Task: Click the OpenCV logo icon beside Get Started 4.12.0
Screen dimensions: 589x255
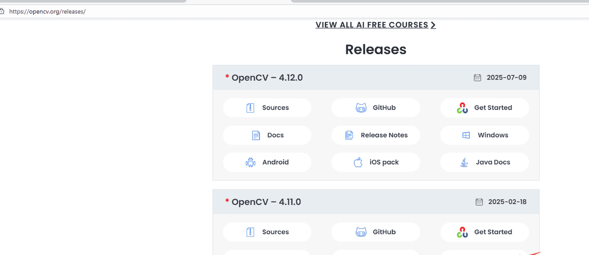Action: coord(462,108)
